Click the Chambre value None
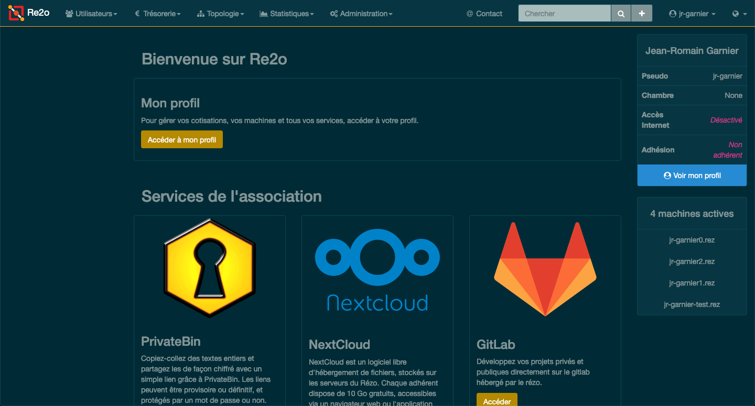 pyautogui.click(x=734, y=95)
